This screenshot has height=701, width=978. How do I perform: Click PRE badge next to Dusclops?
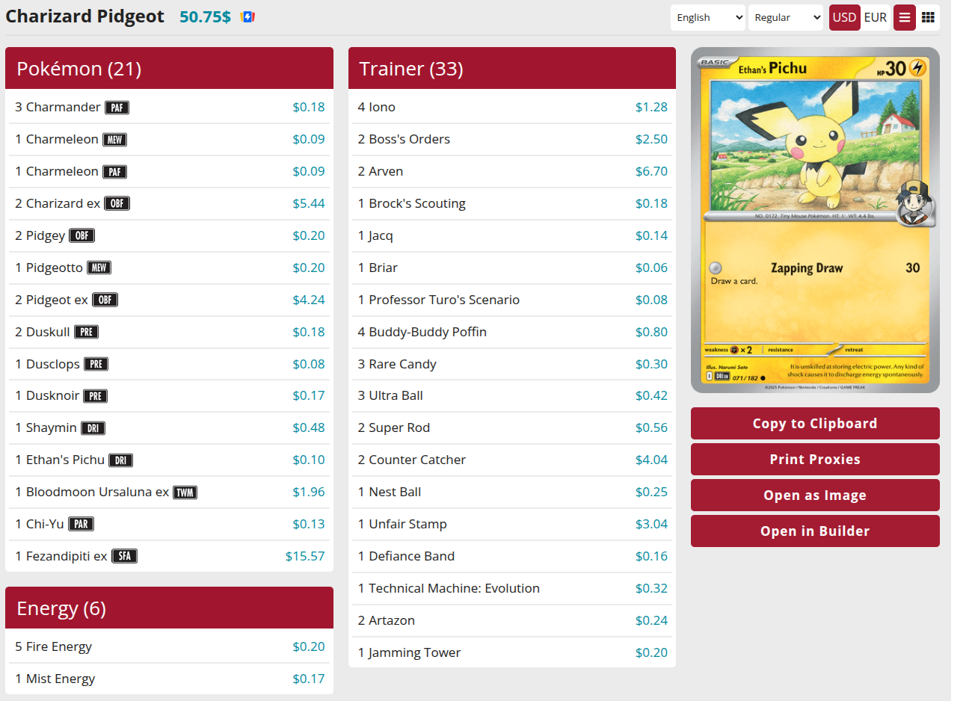[x=96, y=364]
